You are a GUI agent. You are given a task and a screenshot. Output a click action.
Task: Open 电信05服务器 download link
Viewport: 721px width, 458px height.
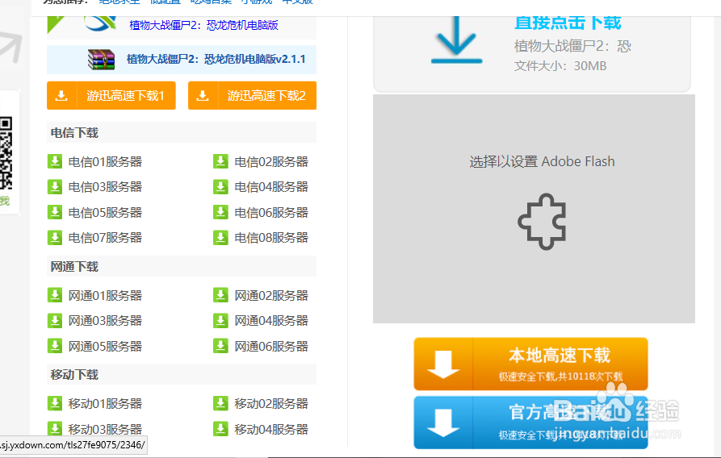(x=105, y=212)
